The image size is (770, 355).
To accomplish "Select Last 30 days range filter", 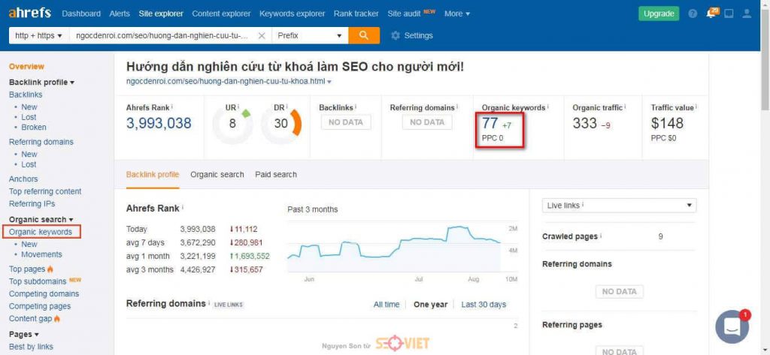I will tap(484, 305).
